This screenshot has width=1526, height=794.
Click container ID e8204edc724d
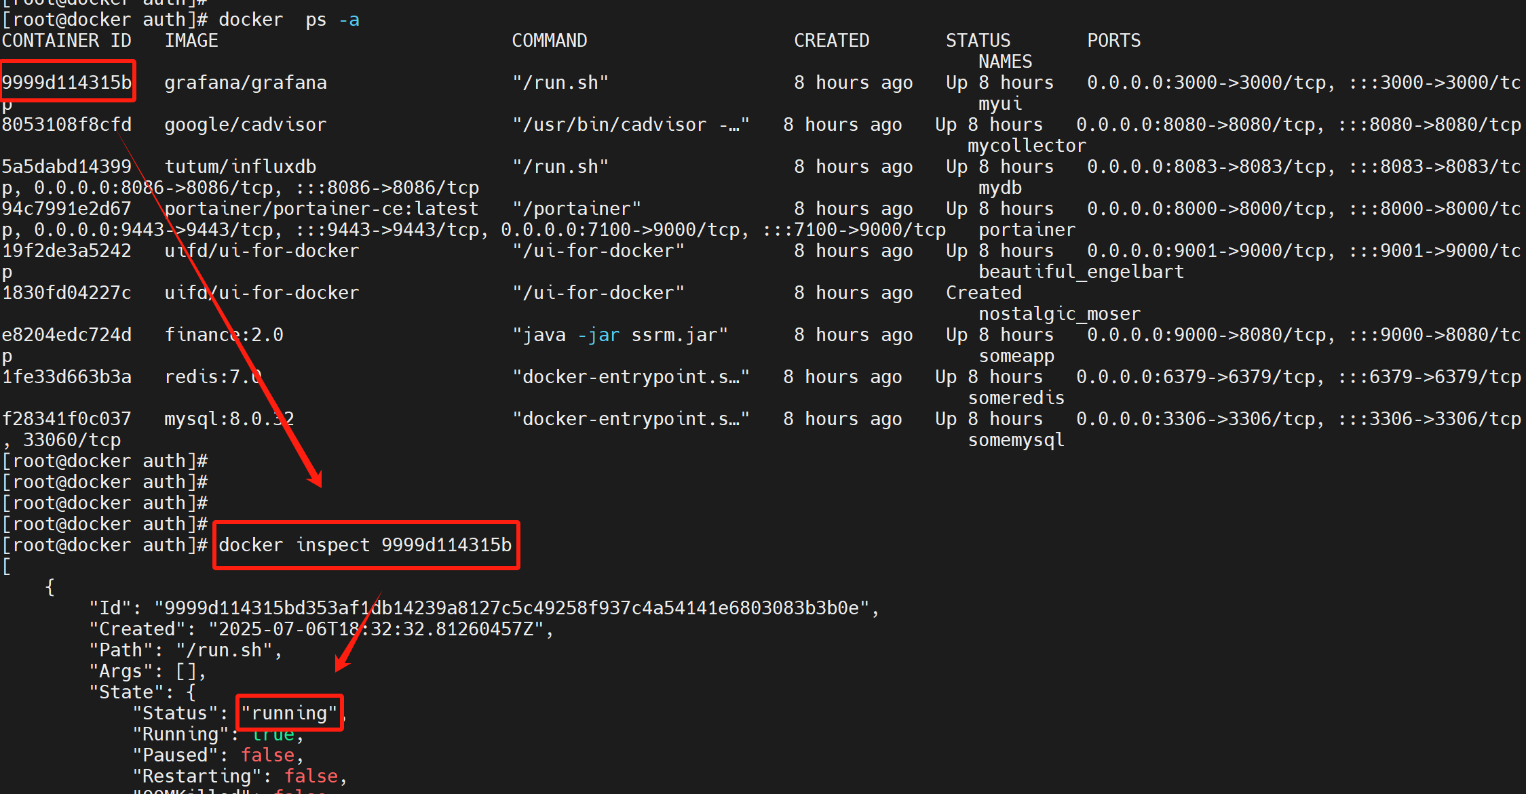point(66,334)
